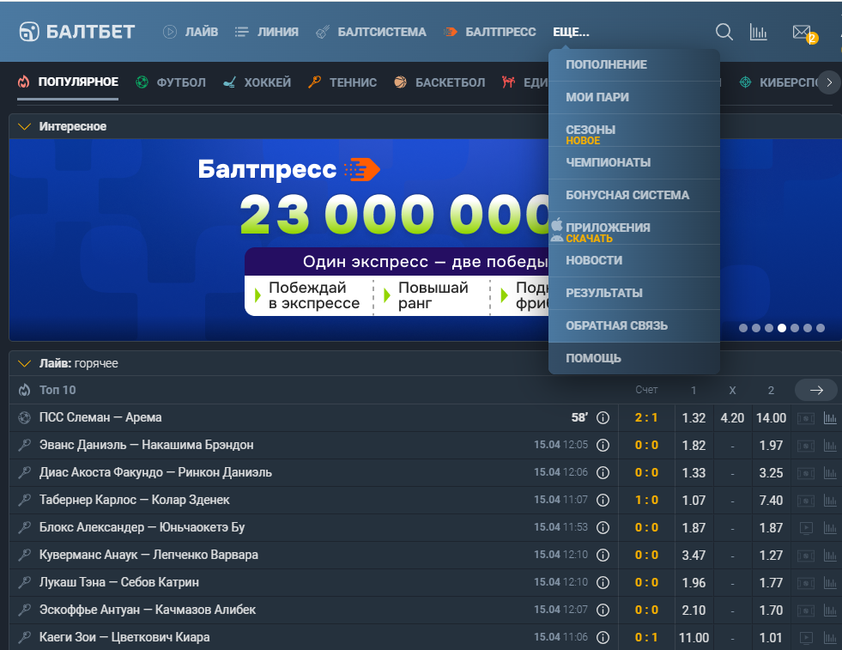
Task: Click the Балтбет logo
Action: pos(76,32)
